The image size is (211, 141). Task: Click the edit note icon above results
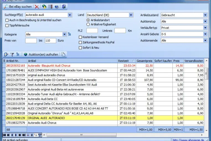coord(6,54)
